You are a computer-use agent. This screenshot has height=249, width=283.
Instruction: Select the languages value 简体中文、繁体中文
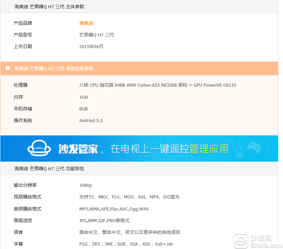[x=129, y=232]
